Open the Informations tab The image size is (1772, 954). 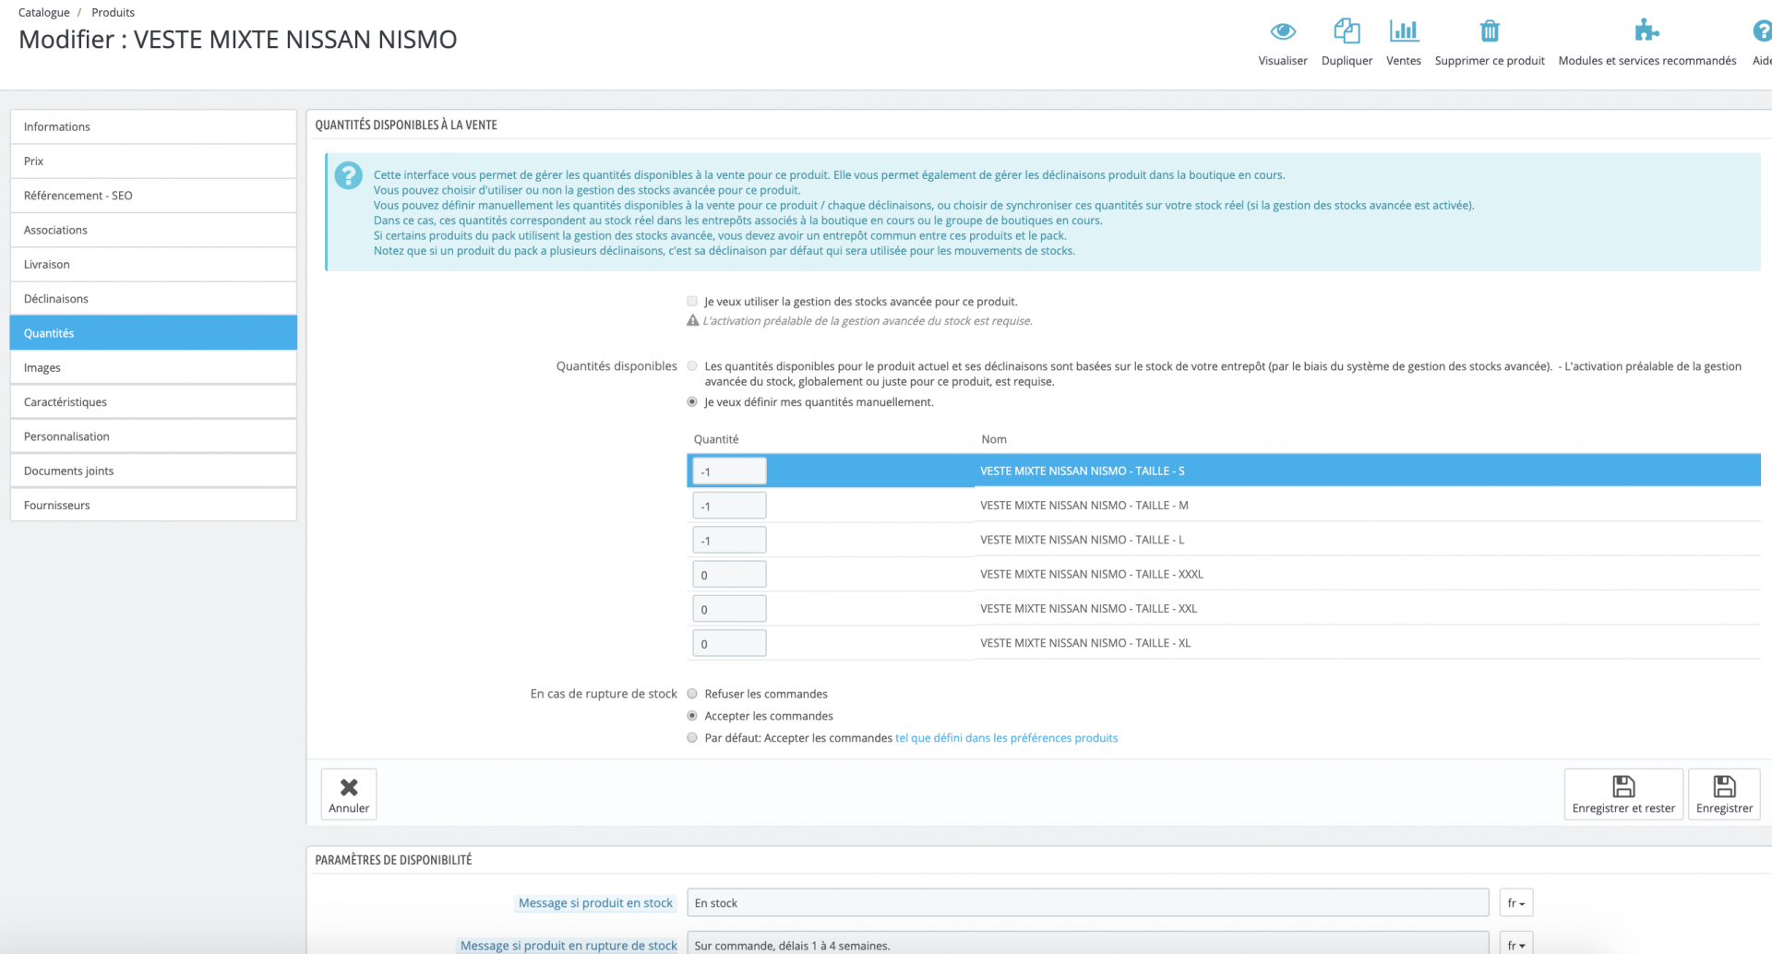(153, 126)
